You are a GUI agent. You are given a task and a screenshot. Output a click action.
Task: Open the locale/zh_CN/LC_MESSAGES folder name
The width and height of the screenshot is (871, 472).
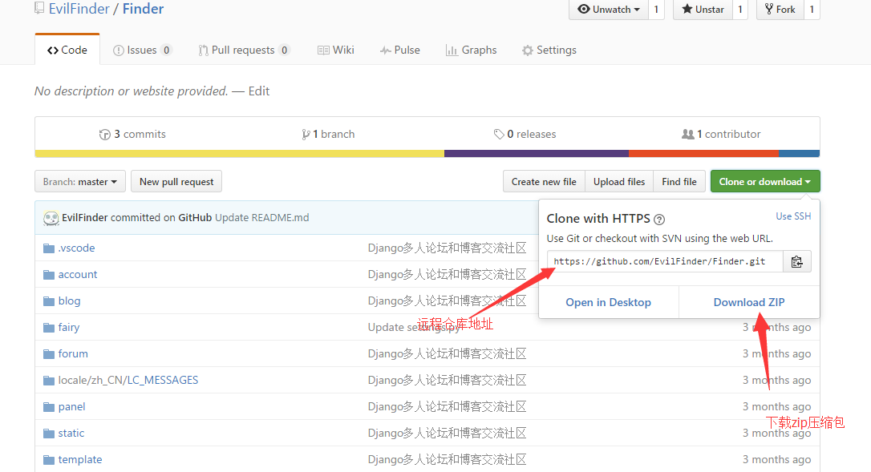click(128, 381)
